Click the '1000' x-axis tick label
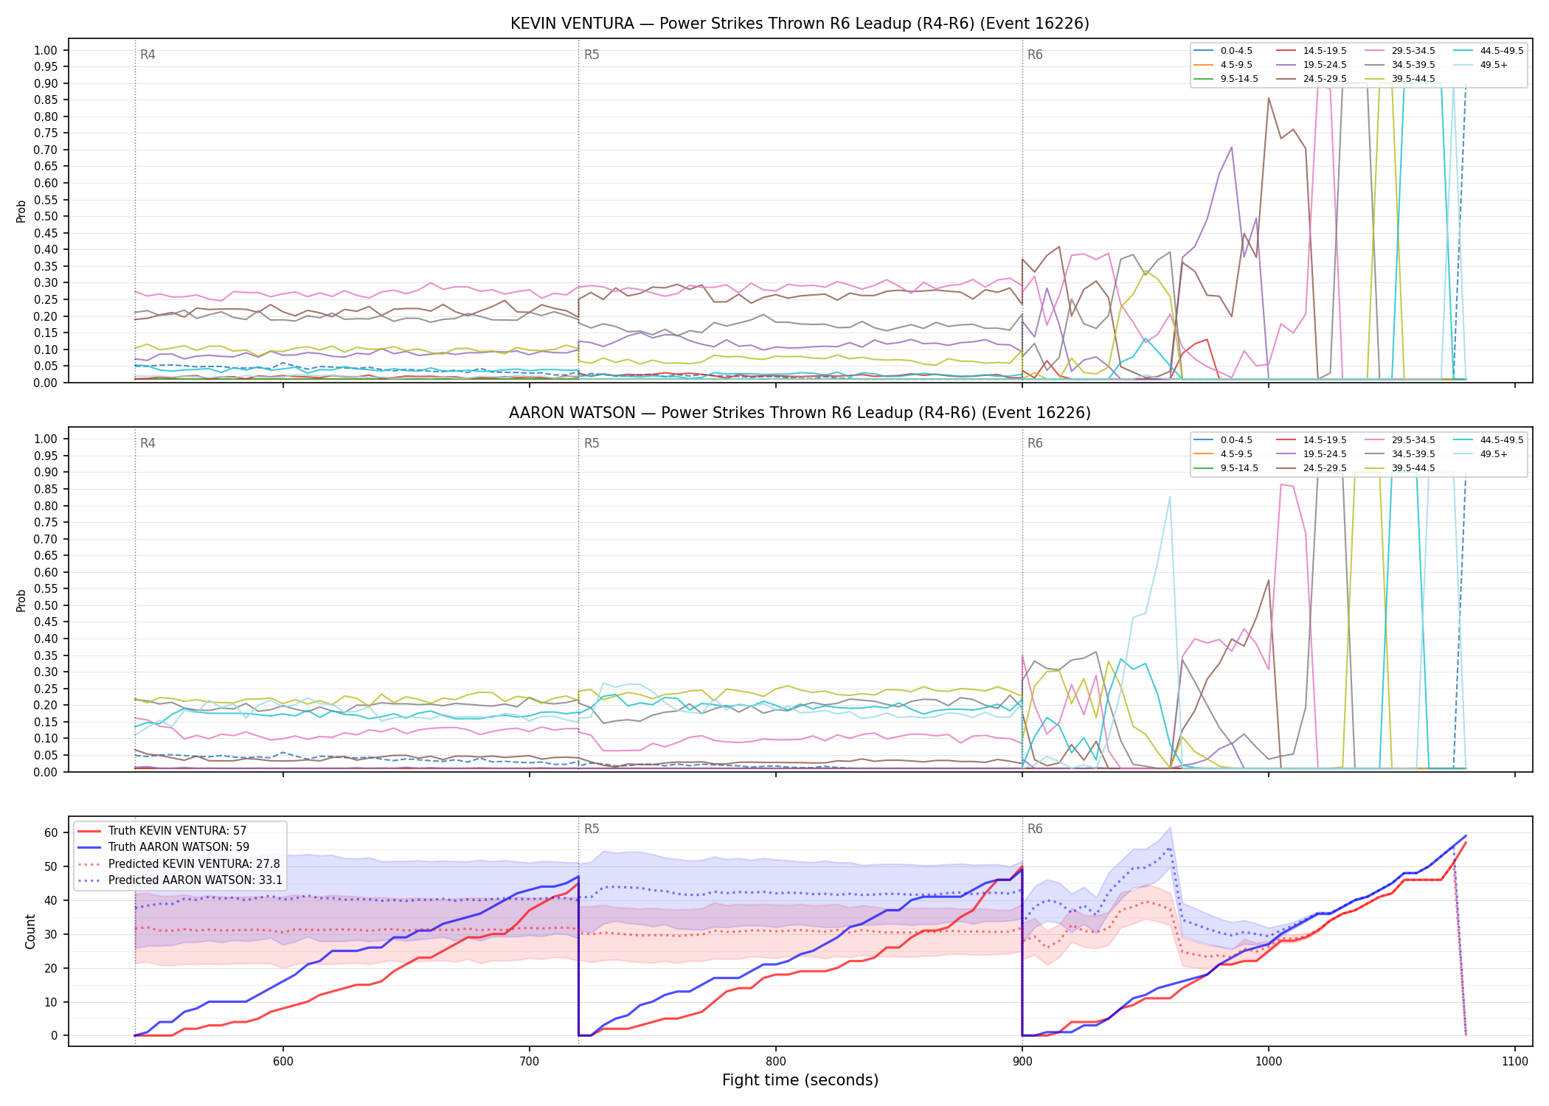This screenshot has width=1549, height=1106. tap(1269, 1061)
